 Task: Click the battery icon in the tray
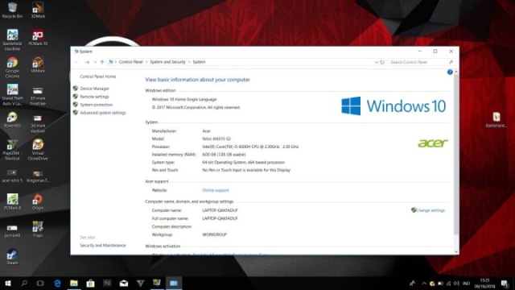[x=440, y=283]
